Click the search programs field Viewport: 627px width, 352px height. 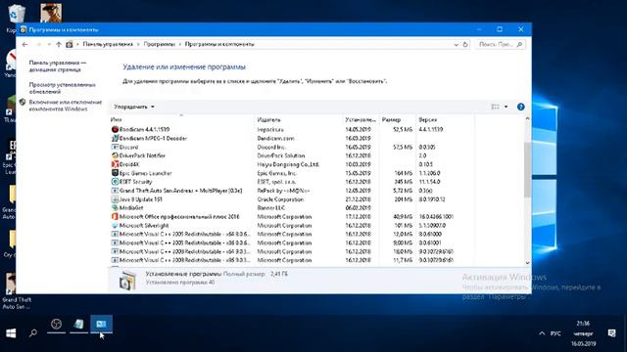500,44
